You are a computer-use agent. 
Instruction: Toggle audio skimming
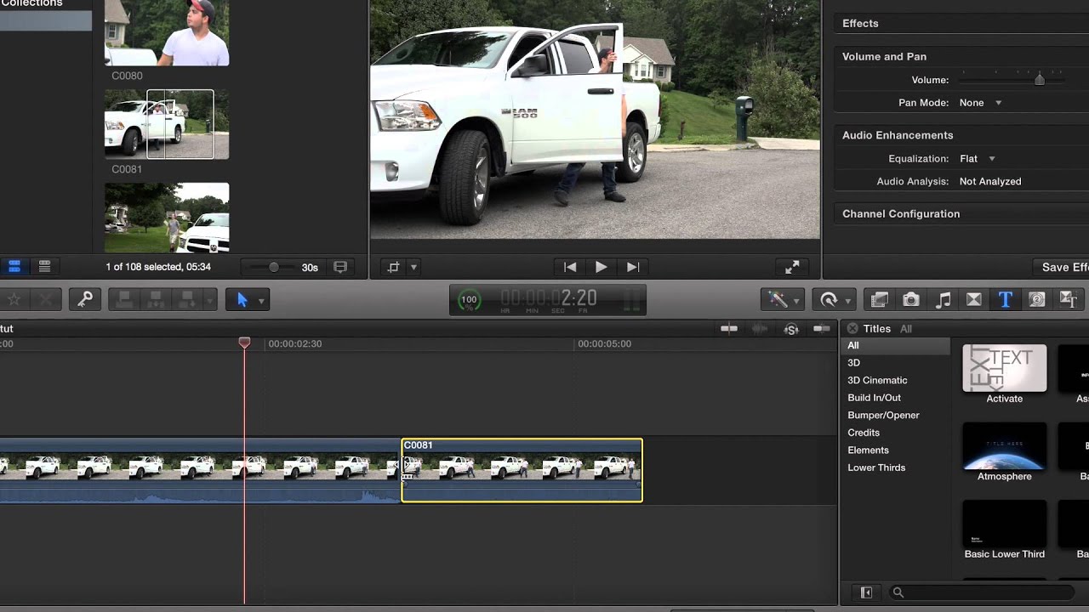click(760, 329)
